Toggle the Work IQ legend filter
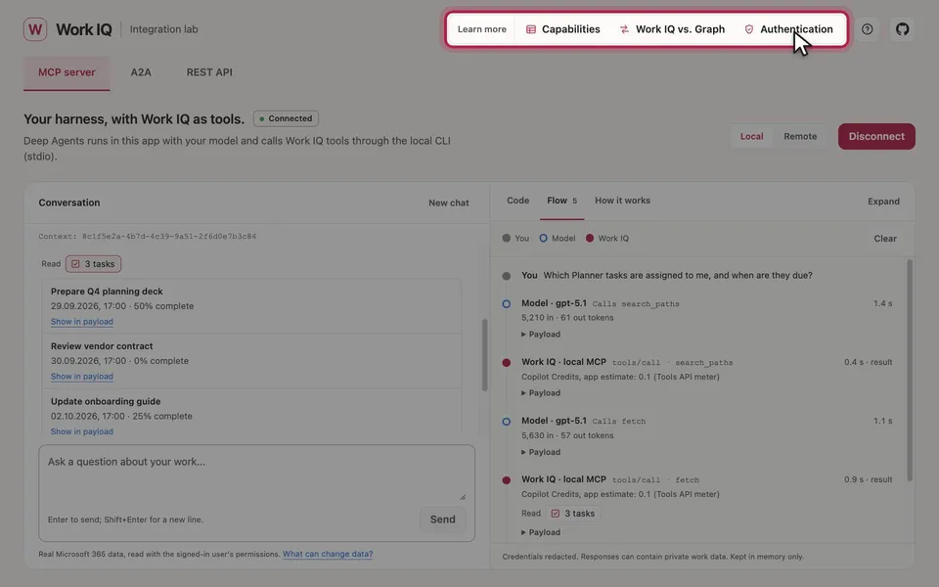Screen dimensions: 939x587 (x=607, y=239)
